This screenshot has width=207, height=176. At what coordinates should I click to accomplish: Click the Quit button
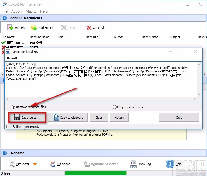tap(179, 118)
